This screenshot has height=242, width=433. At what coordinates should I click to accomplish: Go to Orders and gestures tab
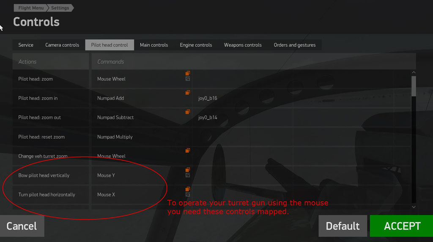click(295, 45)
